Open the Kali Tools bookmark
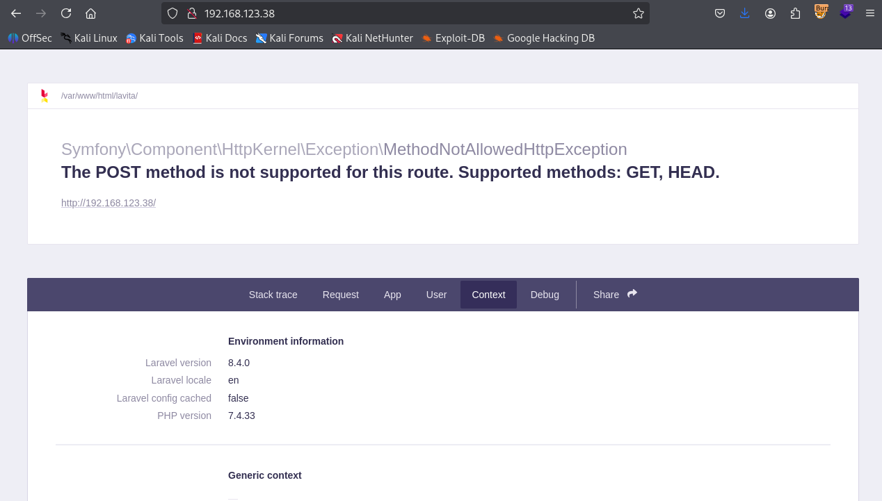 (x=154, y=38)
